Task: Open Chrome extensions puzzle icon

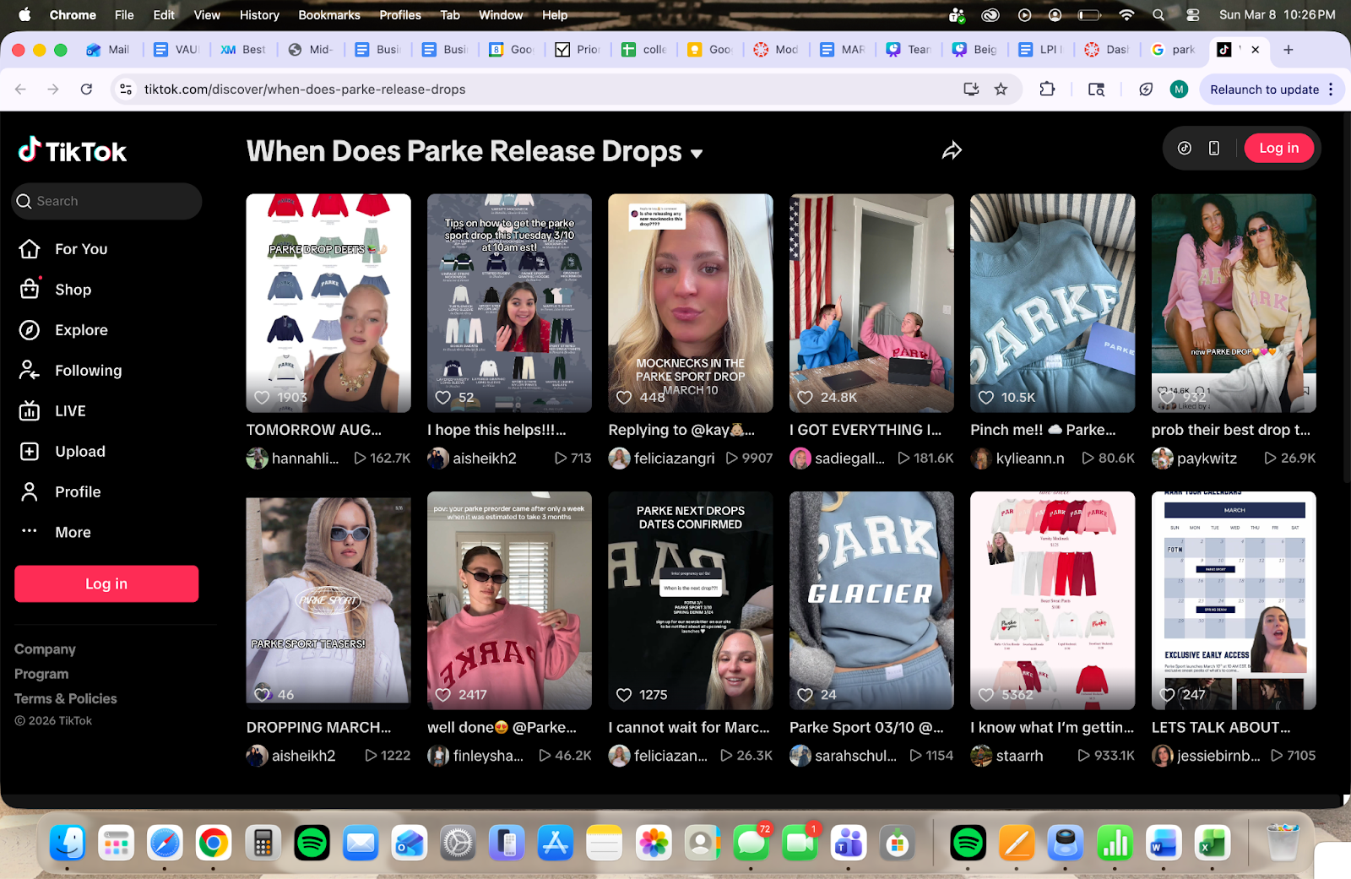Action: point(1047,90)
